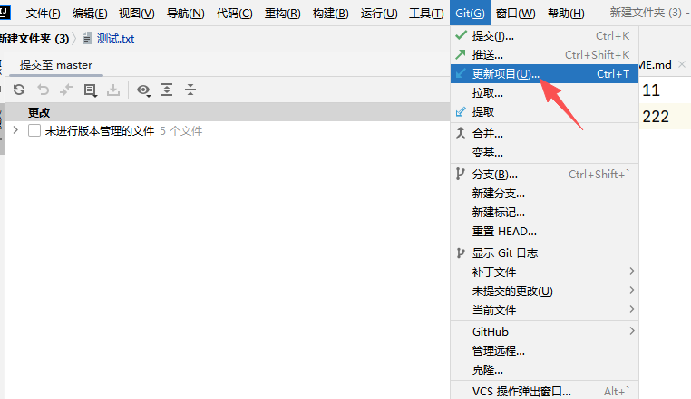Click the 新建文件夹 (3) breadcrumb
This screenshot has height=399, width=691.
[34, 39]
